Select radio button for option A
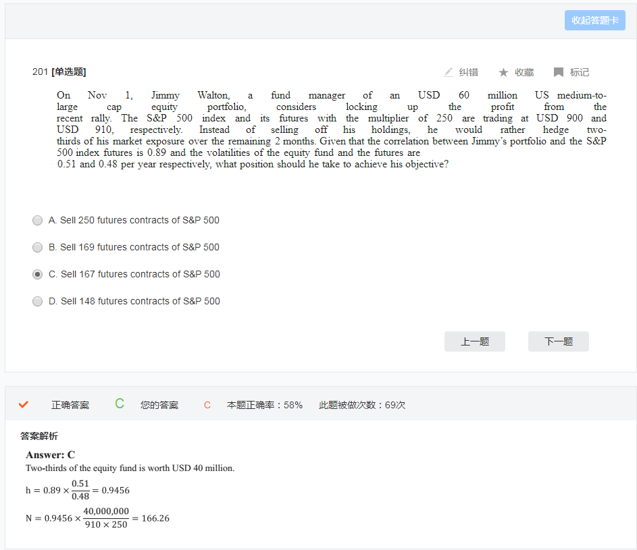 pyautogui.click(x=38, y=221)
